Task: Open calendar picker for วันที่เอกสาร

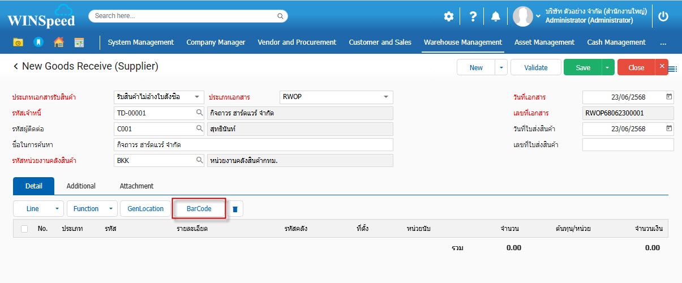Action: [x=670, y=97]
